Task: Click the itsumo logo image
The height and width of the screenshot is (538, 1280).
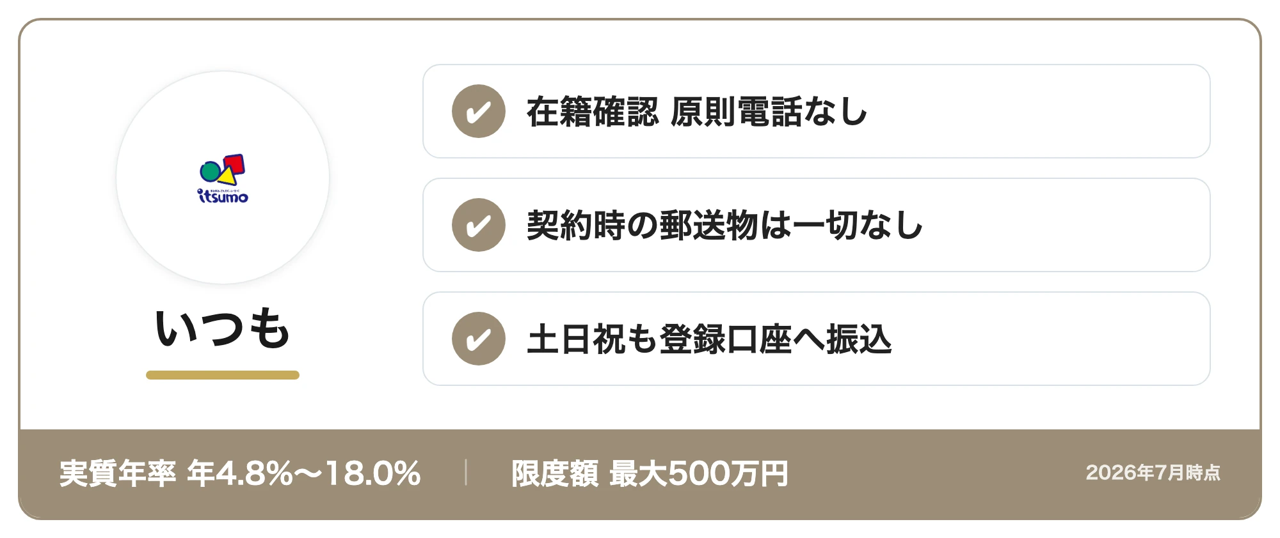Action: [223, 178]
